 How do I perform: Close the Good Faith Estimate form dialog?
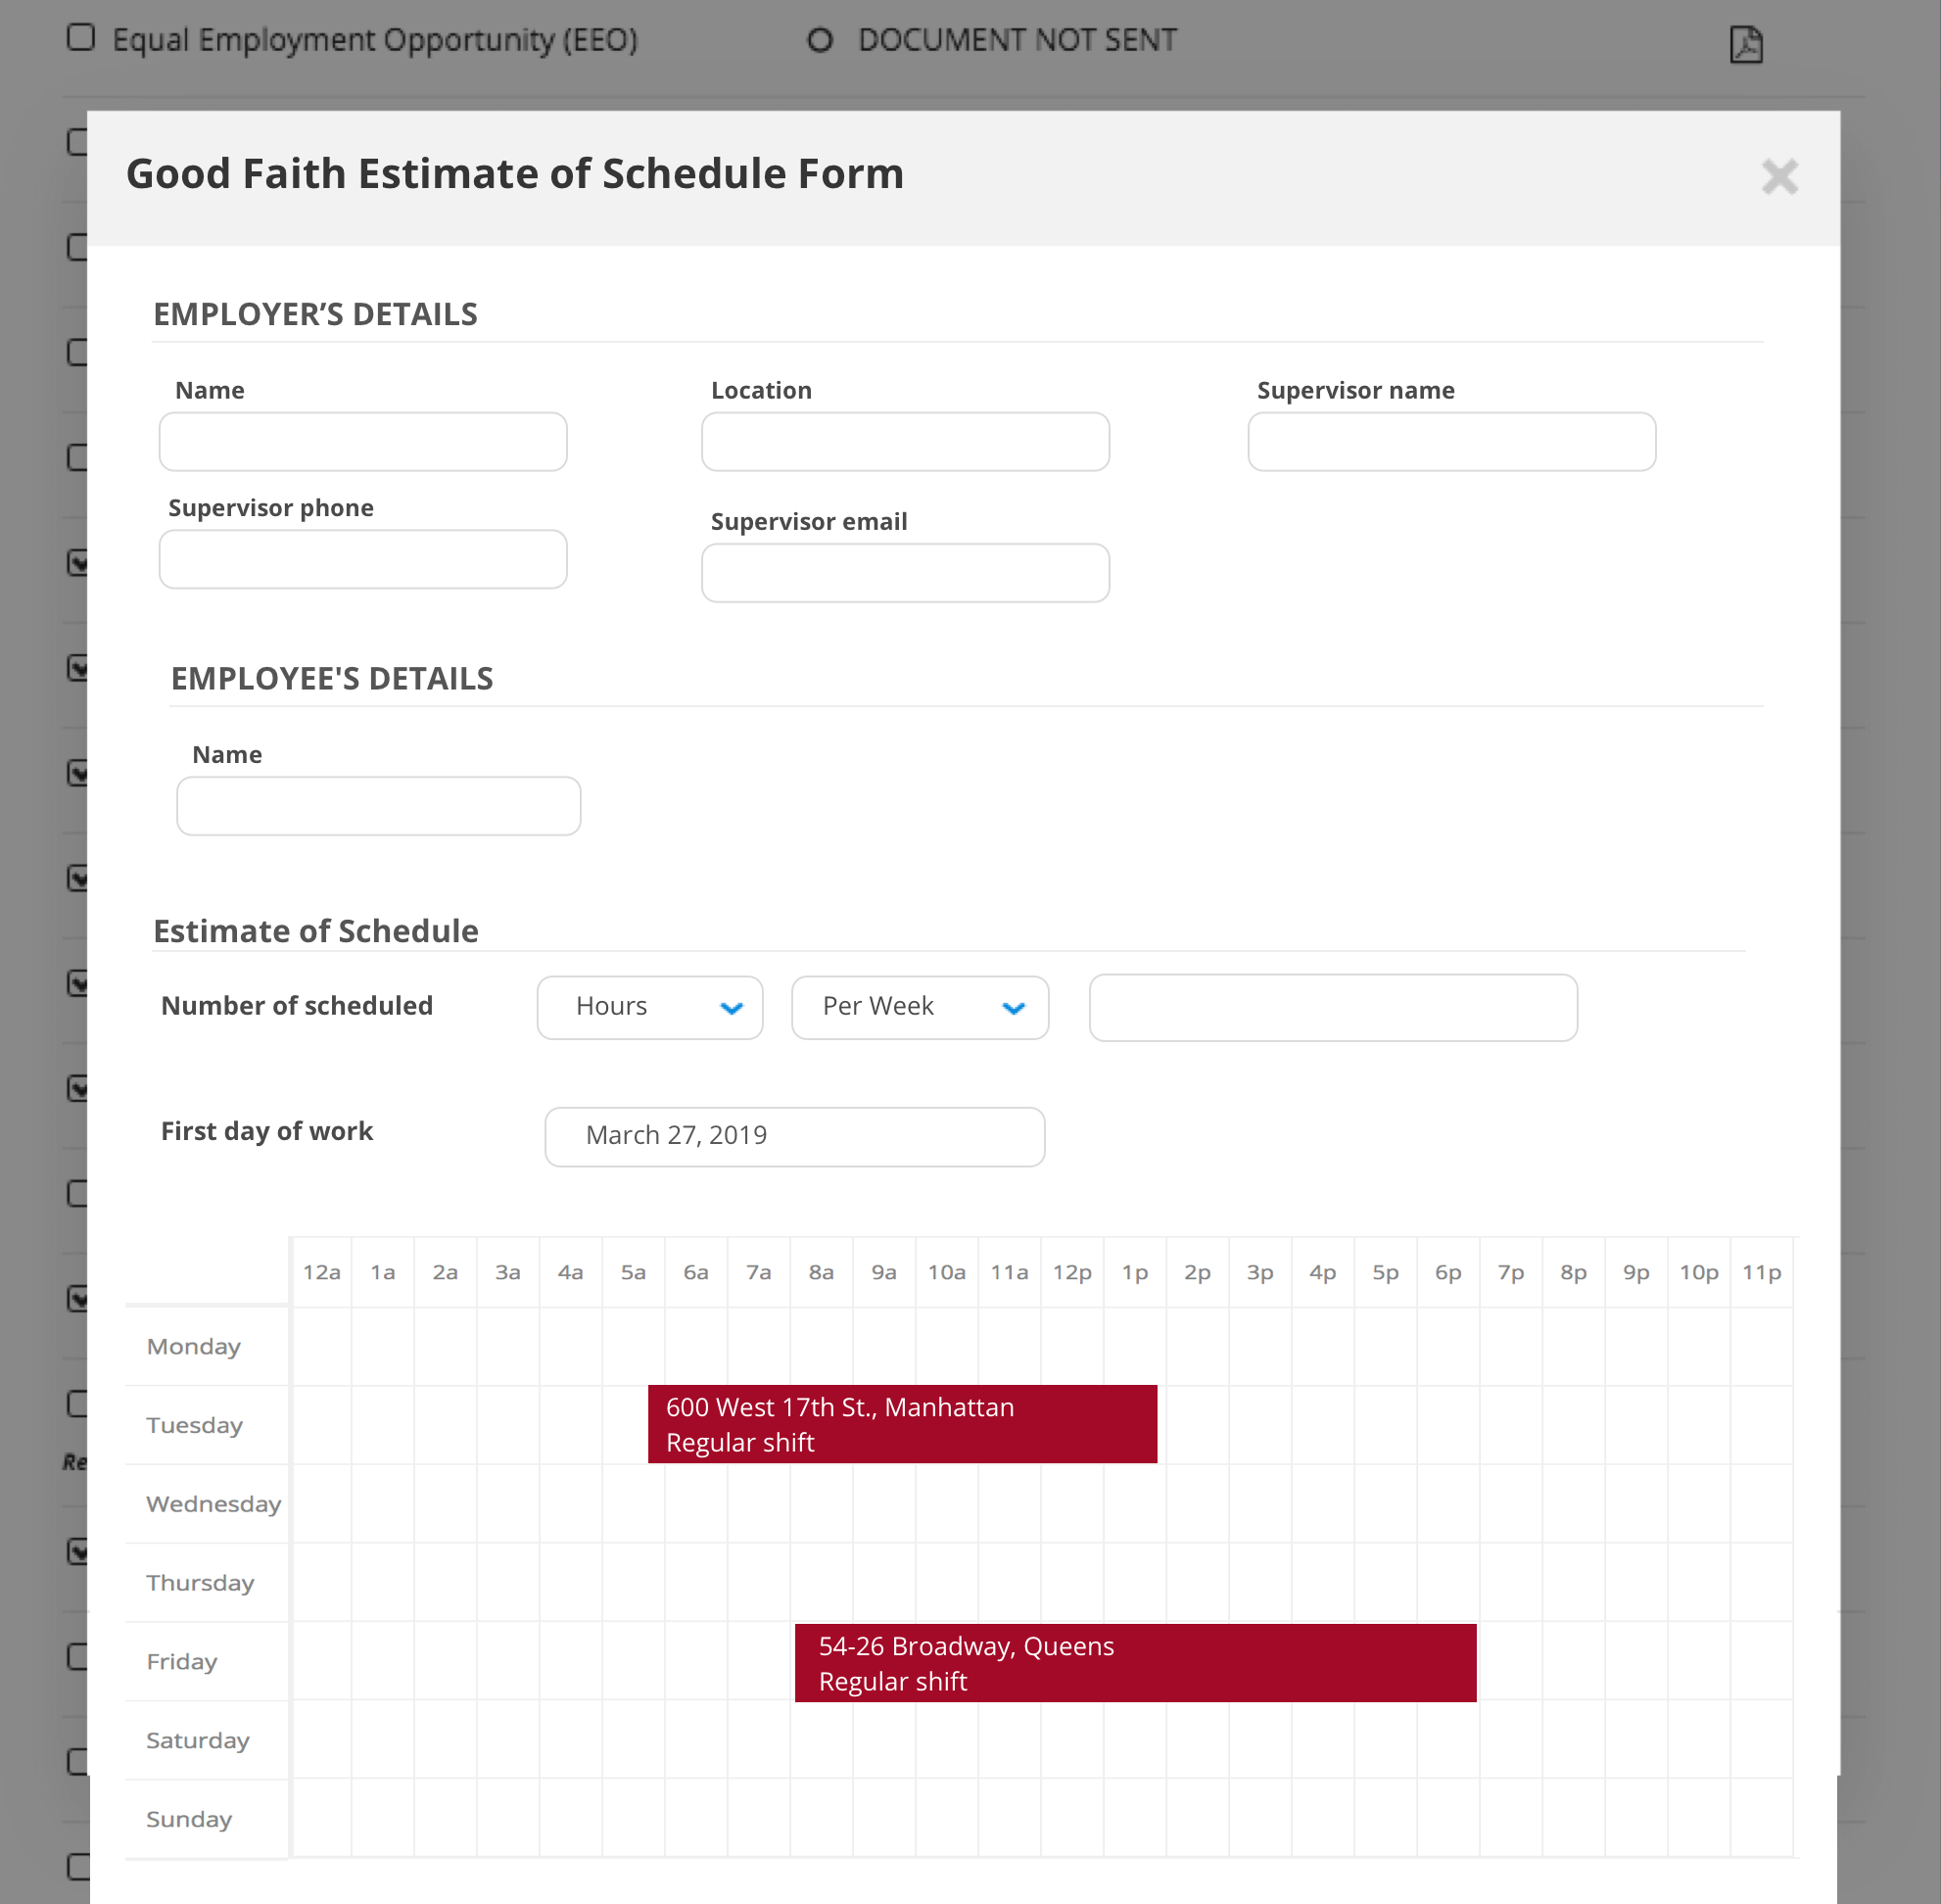click(1779, 177)
